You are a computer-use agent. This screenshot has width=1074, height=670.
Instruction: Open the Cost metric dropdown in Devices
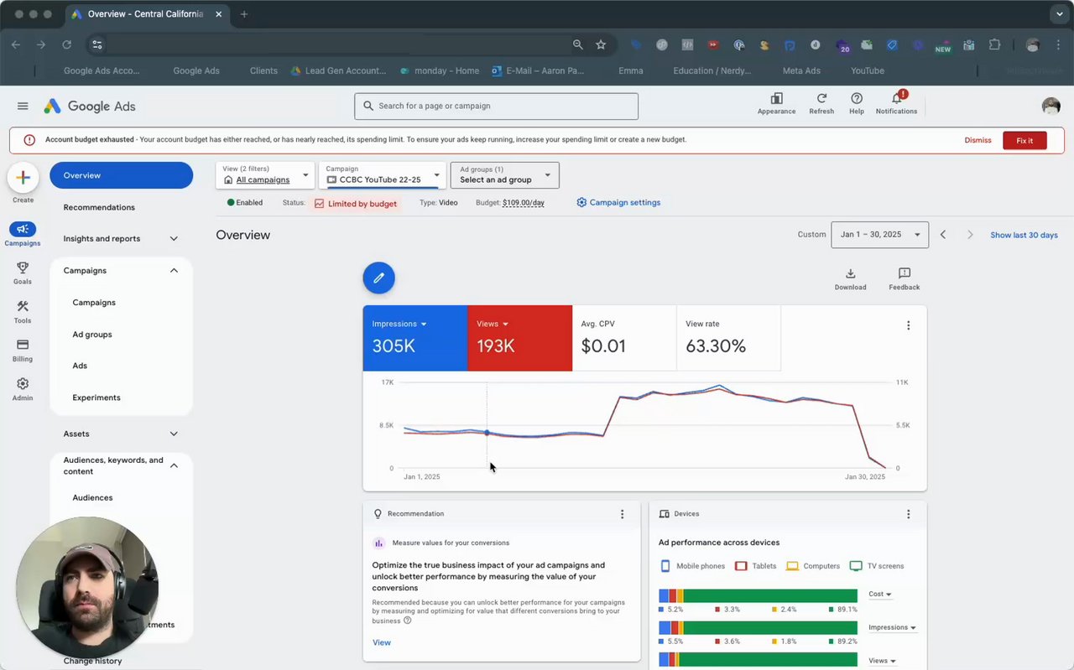coord(879,595)
